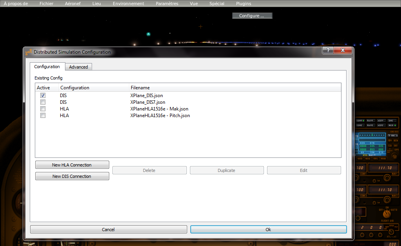Click the Configure ... menu entry

[x=252, y=16]
